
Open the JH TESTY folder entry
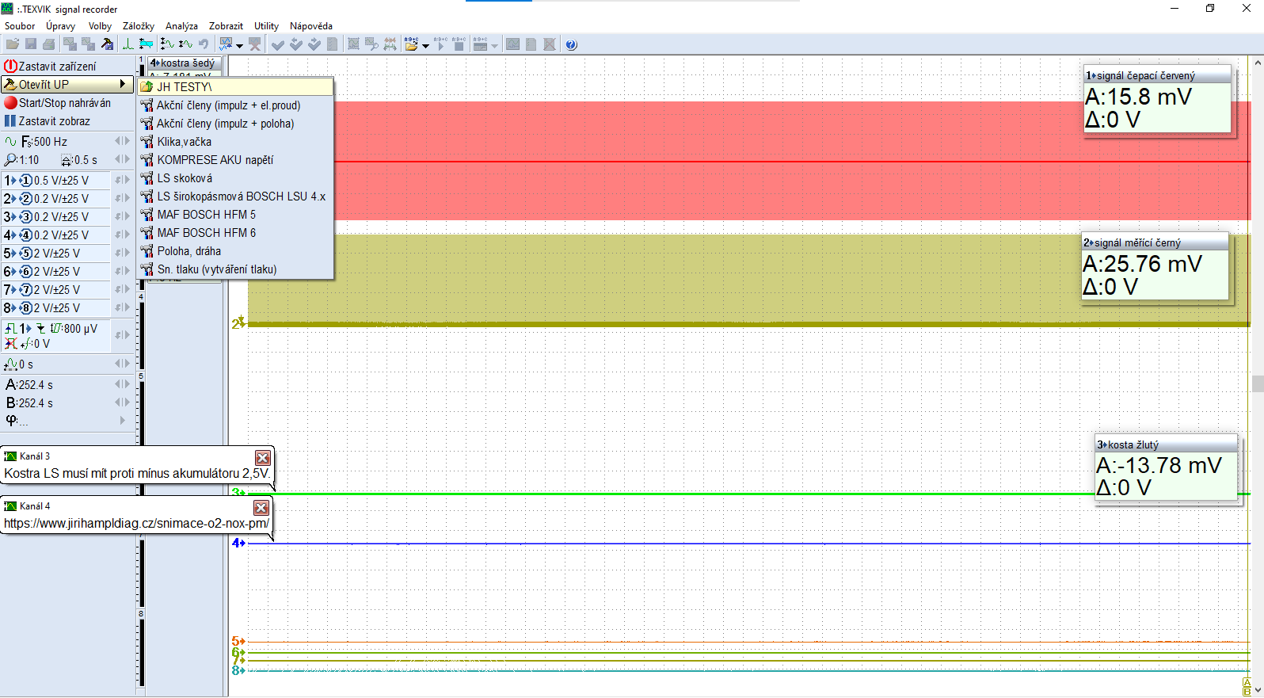pos(184,87)
